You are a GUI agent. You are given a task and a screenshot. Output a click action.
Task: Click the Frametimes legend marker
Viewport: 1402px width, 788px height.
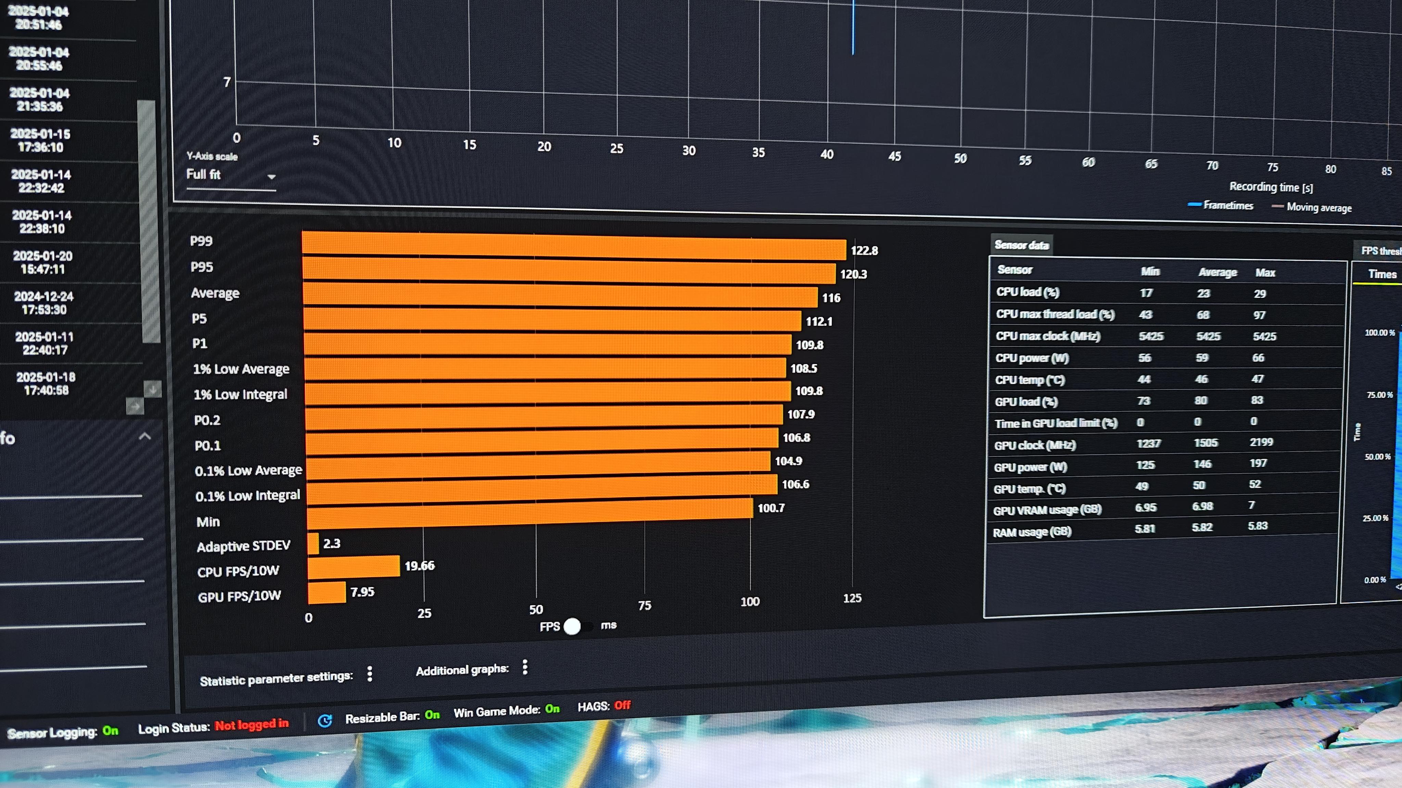1195,205
